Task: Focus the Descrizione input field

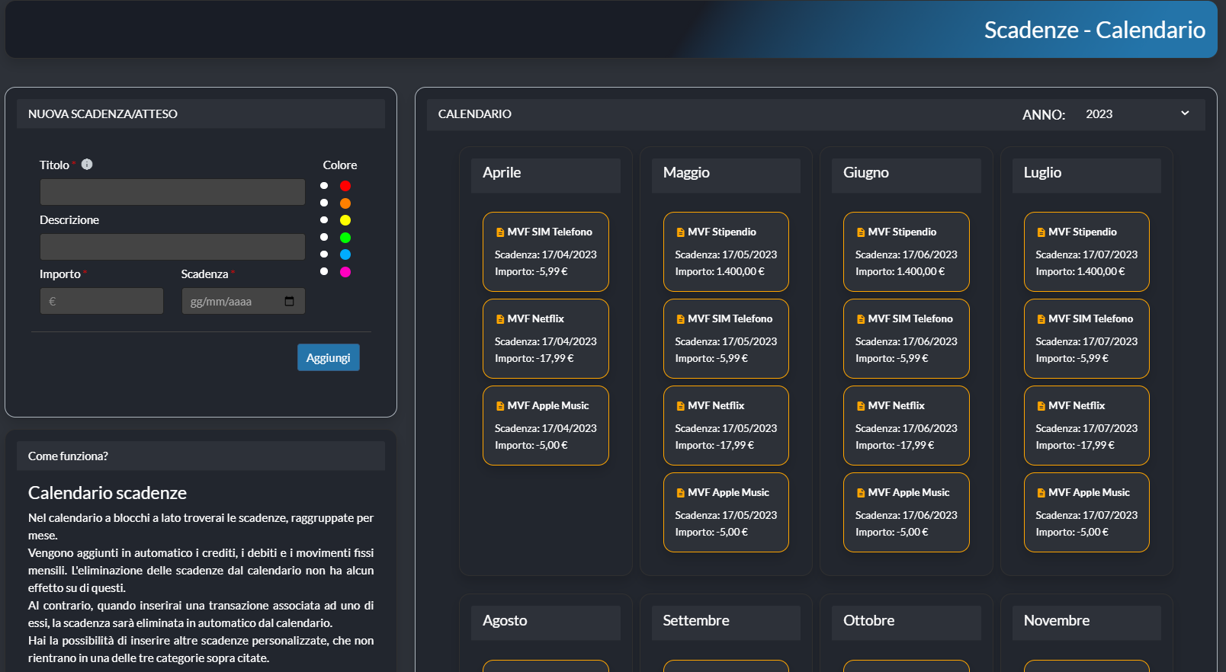Action: [172, 247]
